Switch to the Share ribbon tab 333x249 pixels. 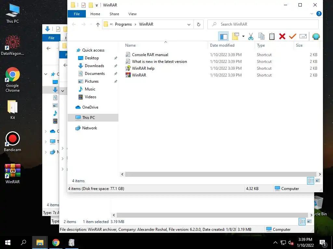114,14
